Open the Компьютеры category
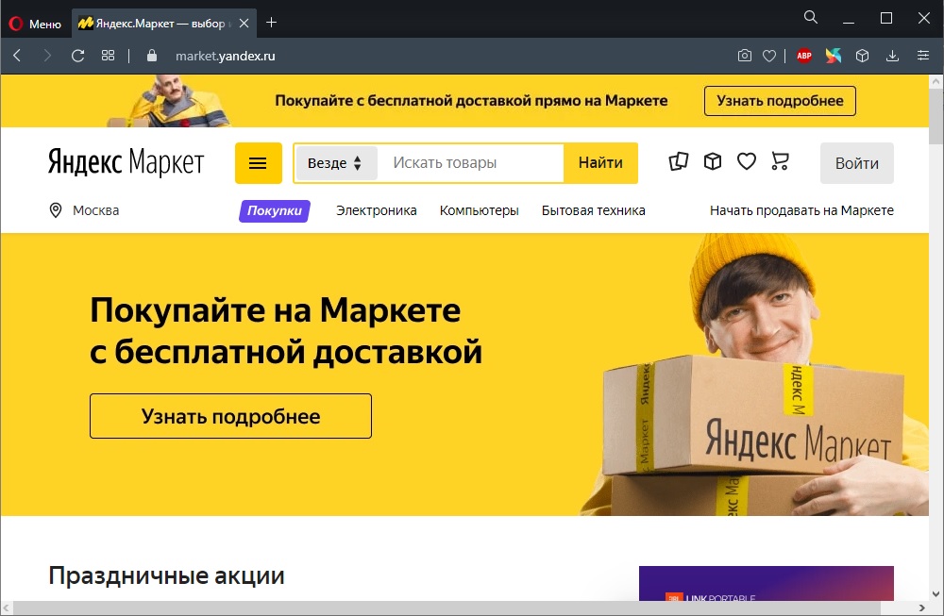944x616 pixels. click(480, 210)
